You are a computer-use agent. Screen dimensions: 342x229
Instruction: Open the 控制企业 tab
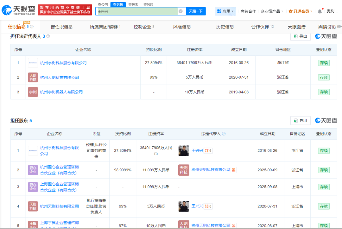[x=144, y=27]
